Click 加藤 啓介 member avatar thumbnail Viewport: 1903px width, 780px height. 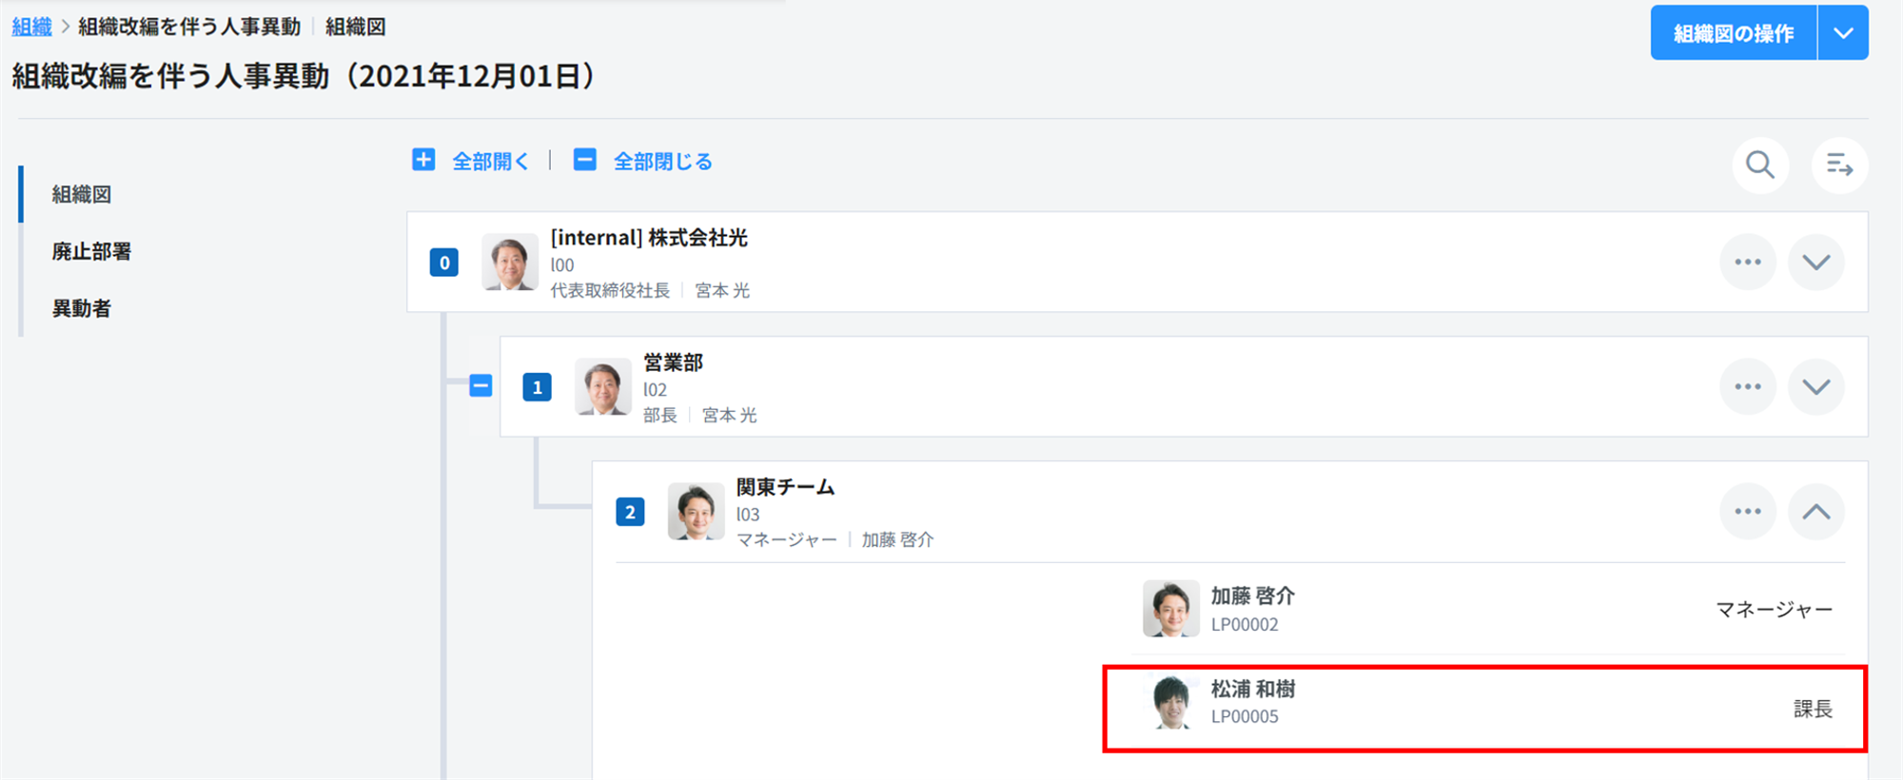click(1170, 609)
